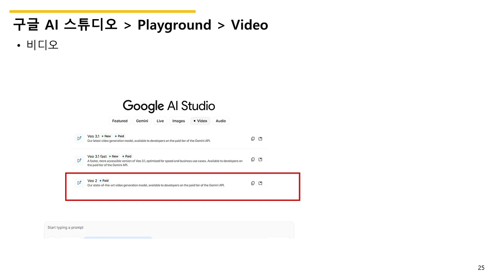Open the Veo 2 row's square-arrow icon

coord(260,183)
